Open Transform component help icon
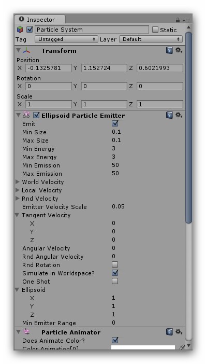Viewport: 206px width, 364px height. click(x=169, y=50)
